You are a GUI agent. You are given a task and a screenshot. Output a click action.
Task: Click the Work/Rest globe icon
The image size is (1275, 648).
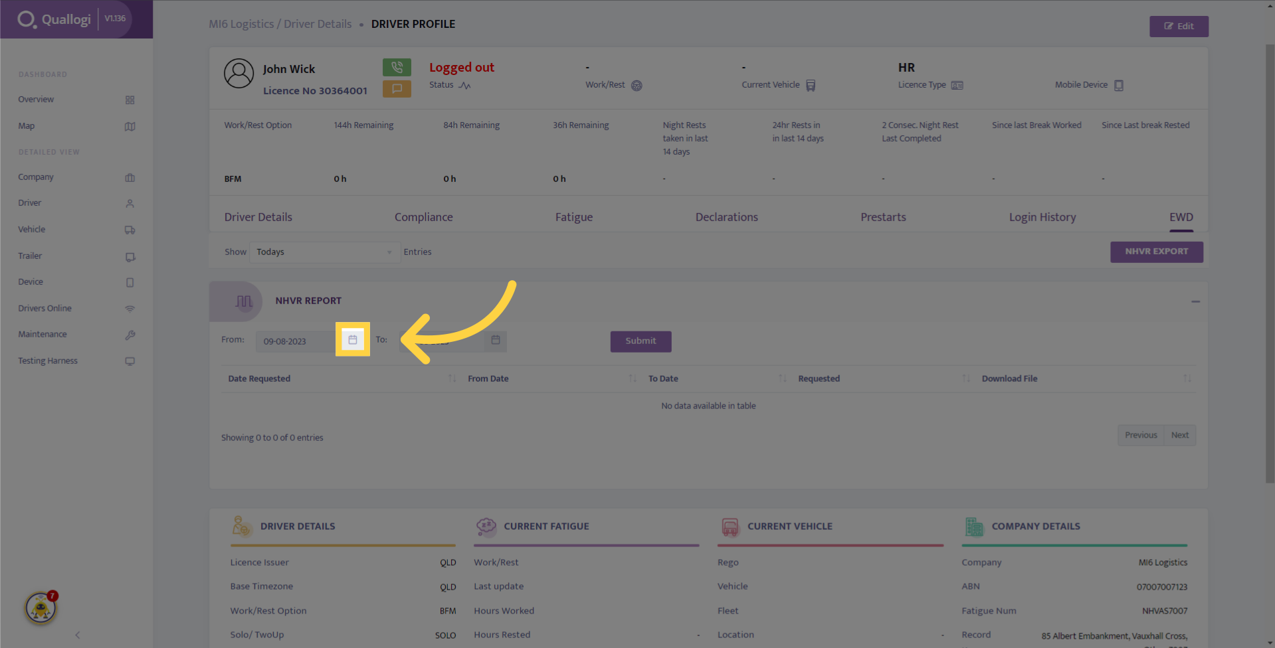(x=637, y=86)
